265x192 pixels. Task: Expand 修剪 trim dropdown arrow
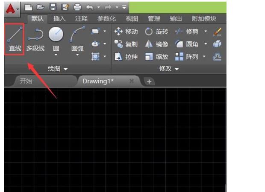tap(206, 32)
